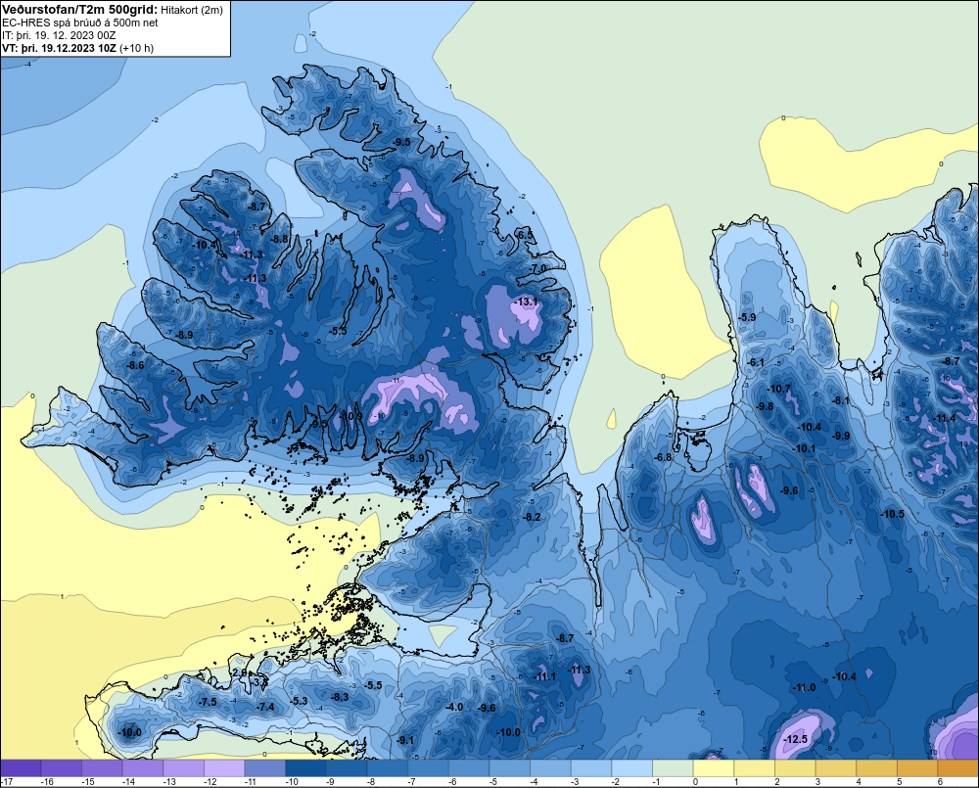The image size is (979, 788).
Task: Click the legend swatch between 5 and 6
Action: point(917,767)
